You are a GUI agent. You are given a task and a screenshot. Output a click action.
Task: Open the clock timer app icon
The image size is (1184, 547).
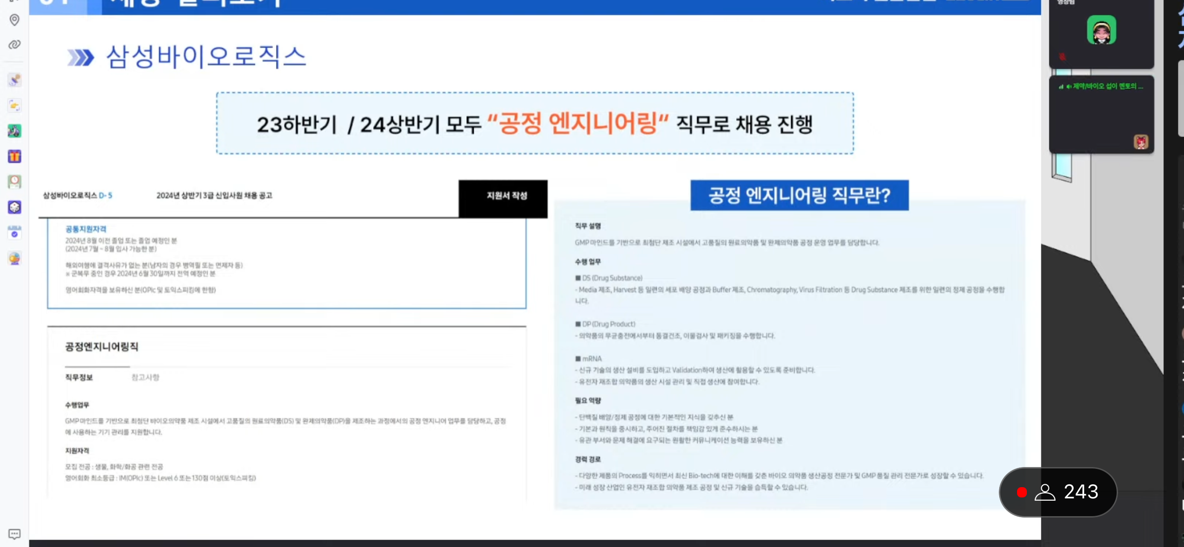coord(14,181)
